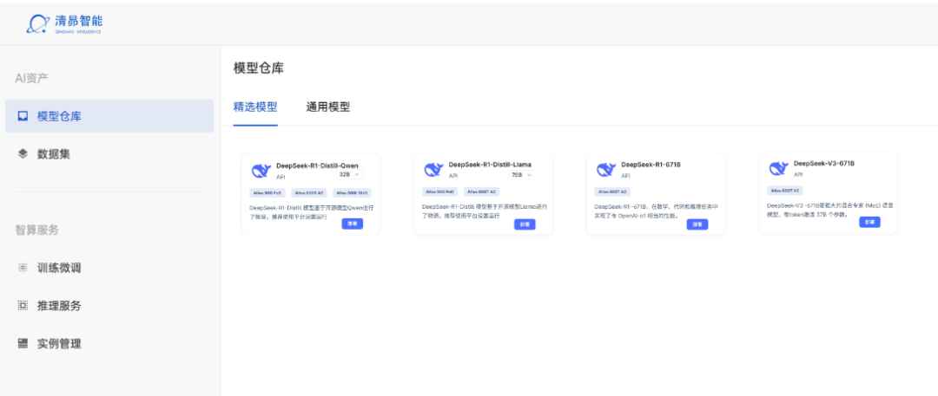Click the whale logo on DeepSeek-R1-Distill-Qwen card
938x396 pixels.
click(261, 171)
